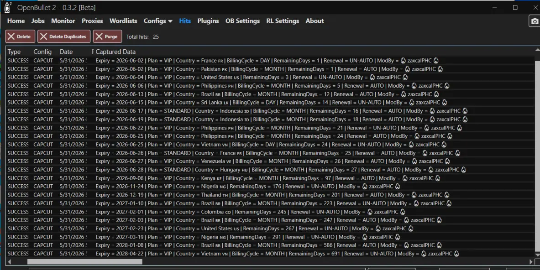Click the right arrow of horizontal scrollbar
Viewport: 540px width, 270px height.
[x=531, y=262]
